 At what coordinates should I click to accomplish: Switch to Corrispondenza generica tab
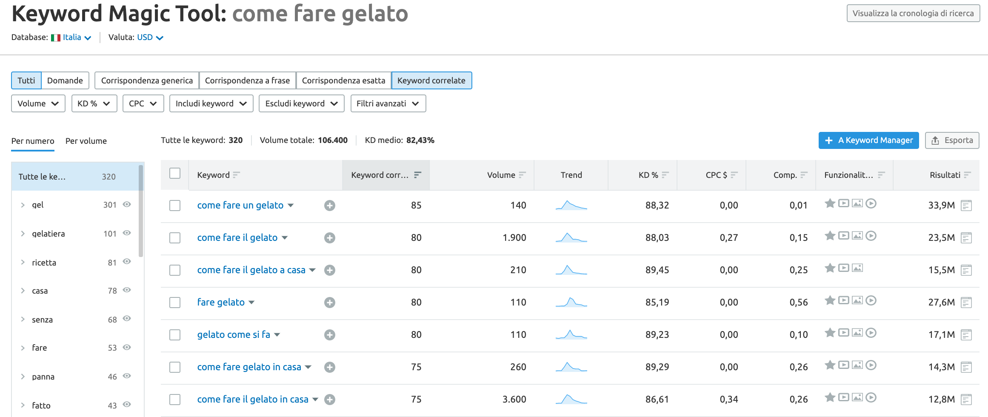[x=147, y=80]
